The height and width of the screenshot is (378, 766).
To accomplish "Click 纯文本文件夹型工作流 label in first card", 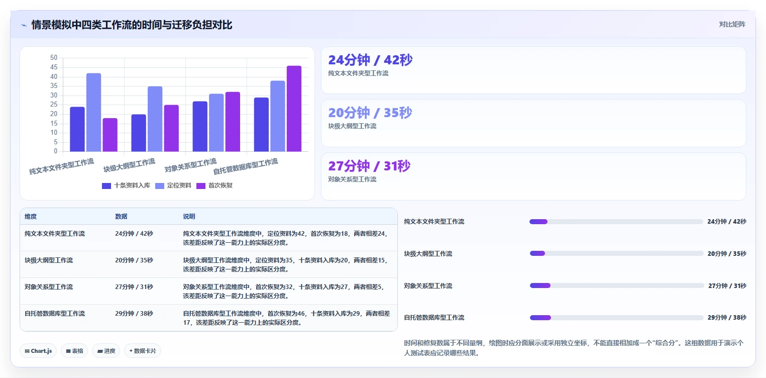I will [358, 73].
